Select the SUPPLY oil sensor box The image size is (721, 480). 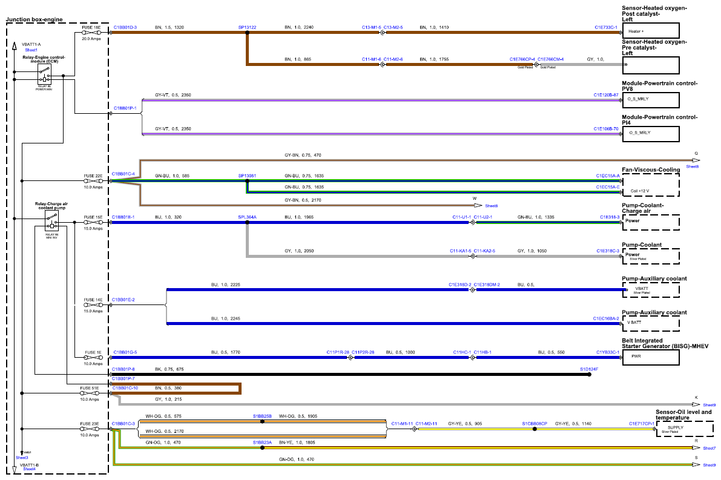(x=685, y=429)
